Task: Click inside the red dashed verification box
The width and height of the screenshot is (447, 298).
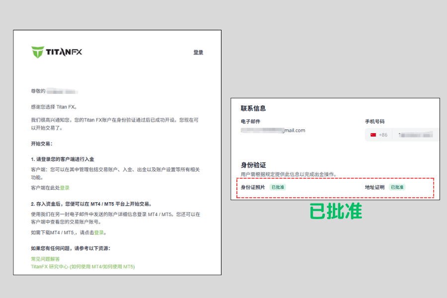Action: coord(333,188)
